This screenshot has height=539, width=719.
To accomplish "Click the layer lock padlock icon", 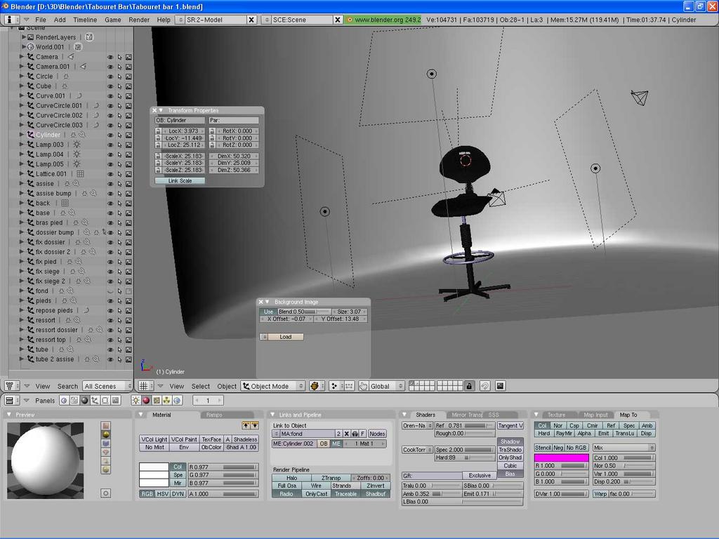I will pyautogui.click(x=468, y=386).
